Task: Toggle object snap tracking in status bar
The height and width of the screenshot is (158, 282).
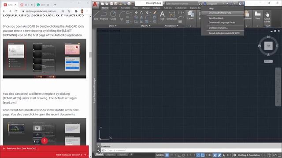Action: [x=198, y=155]
